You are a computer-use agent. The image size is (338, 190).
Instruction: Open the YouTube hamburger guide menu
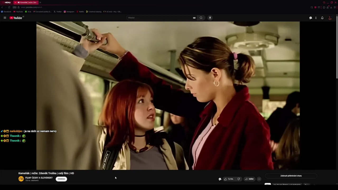click(x=5, y=18)
